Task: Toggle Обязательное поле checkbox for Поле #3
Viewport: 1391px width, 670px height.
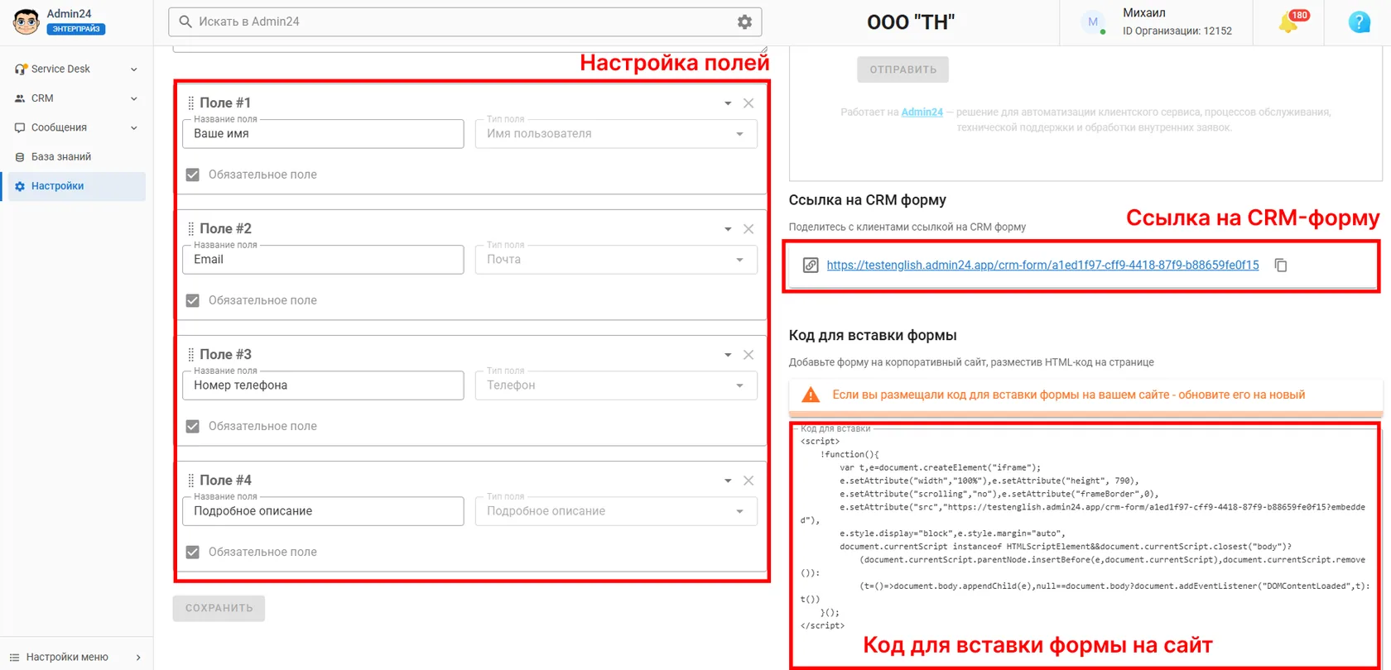Action: click(193, 426)
